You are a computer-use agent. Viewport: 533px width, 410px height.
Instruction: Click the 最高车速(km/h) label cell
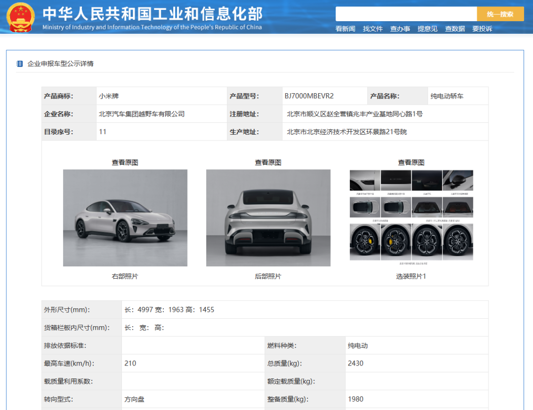81,364
